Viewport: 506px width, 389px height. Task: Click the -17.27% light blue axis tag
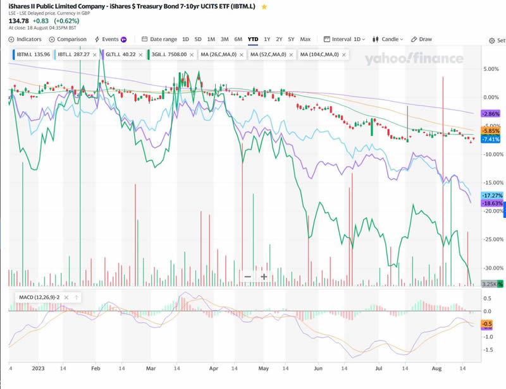click(x=492, y=195)
